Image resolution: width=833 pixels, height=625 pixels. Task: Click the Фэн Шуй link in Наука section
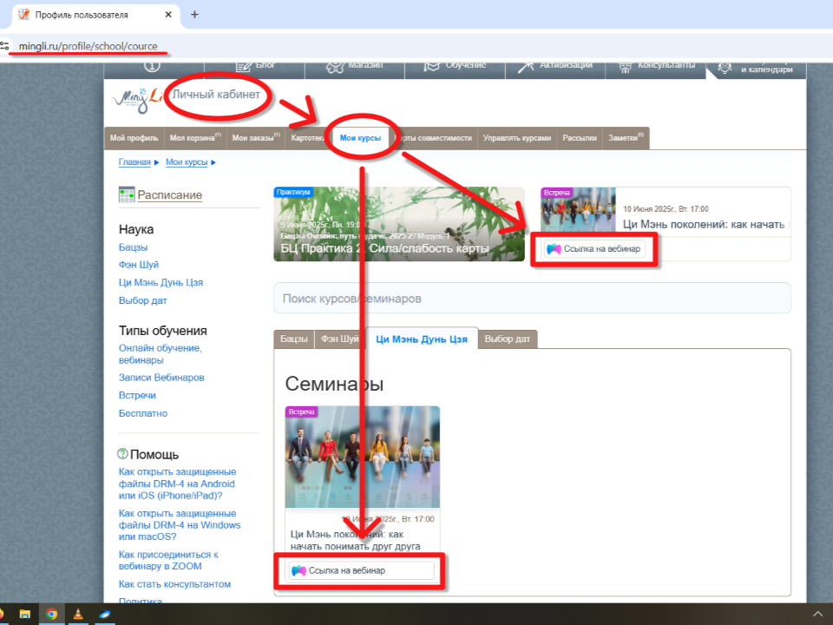click(x=139, y=265)
